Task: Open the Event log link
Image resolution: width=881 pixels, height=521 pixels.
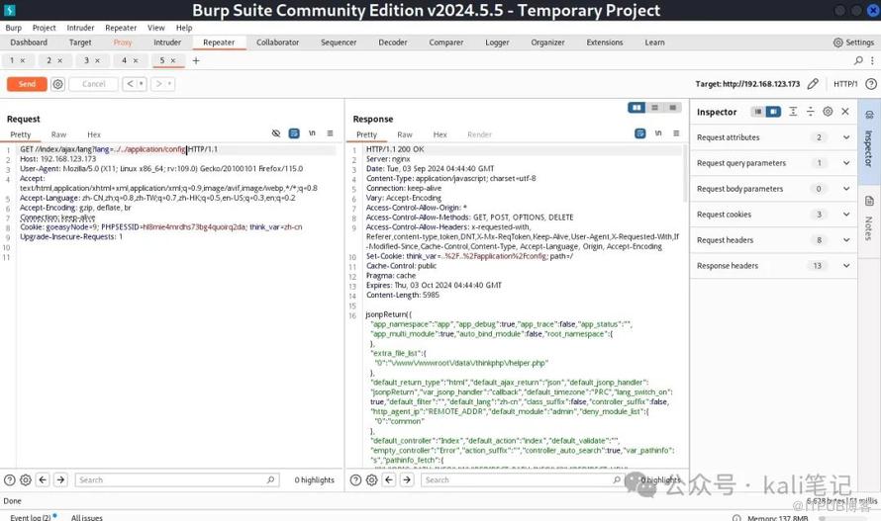Action: [x=32, y=517]
